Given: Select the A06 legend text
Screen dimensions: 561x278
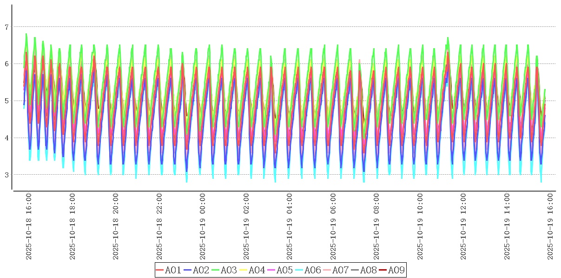Looking at the screenshot, I should pyautogui.click(x=312, y=270).
